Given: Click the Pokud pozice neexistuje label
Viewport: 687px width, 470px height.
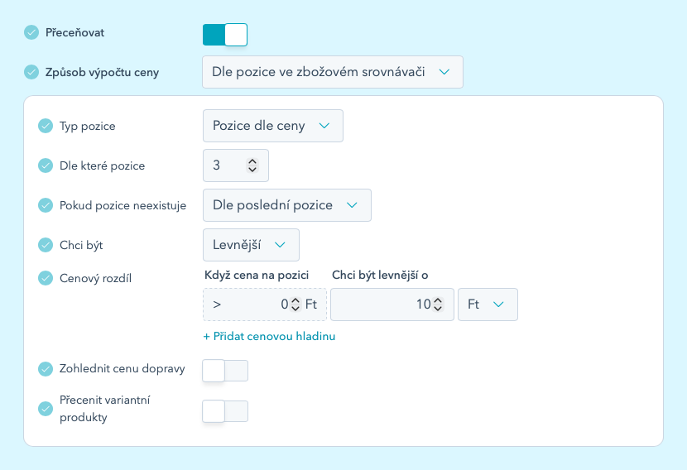Looking at the screenshot, I should pyautogui.click(x=123, y=205).
